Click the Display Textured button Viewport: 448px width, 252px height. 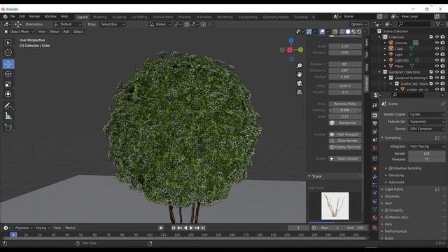pos(345,147)
